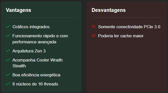Click the 8 núcleos de 16 threads text
This screenshot has width=168, height=93.
(x=35, y=84)
